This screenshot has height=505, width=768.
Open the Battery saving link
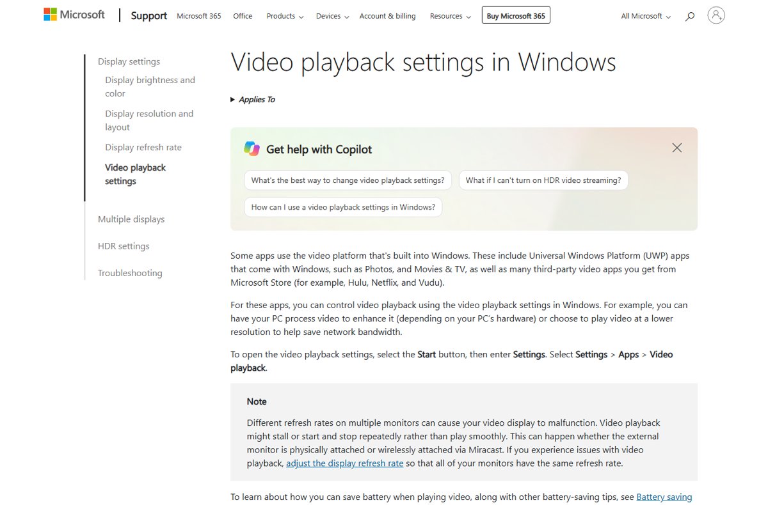point(664,497)
